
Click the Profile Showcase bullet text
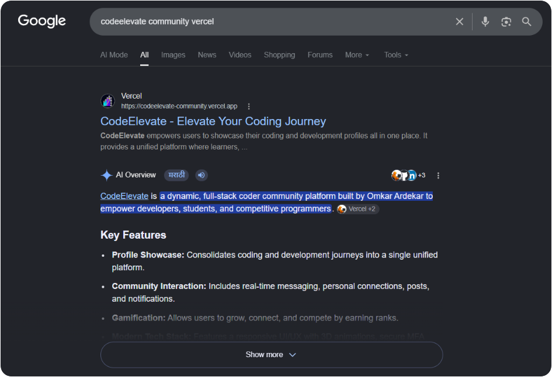(275, 261)
